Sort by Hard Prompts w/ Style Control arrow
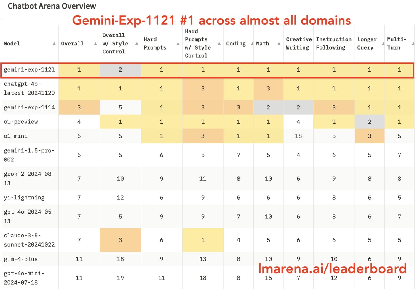This screenshot has height=289, width=415. coord(219,44)
